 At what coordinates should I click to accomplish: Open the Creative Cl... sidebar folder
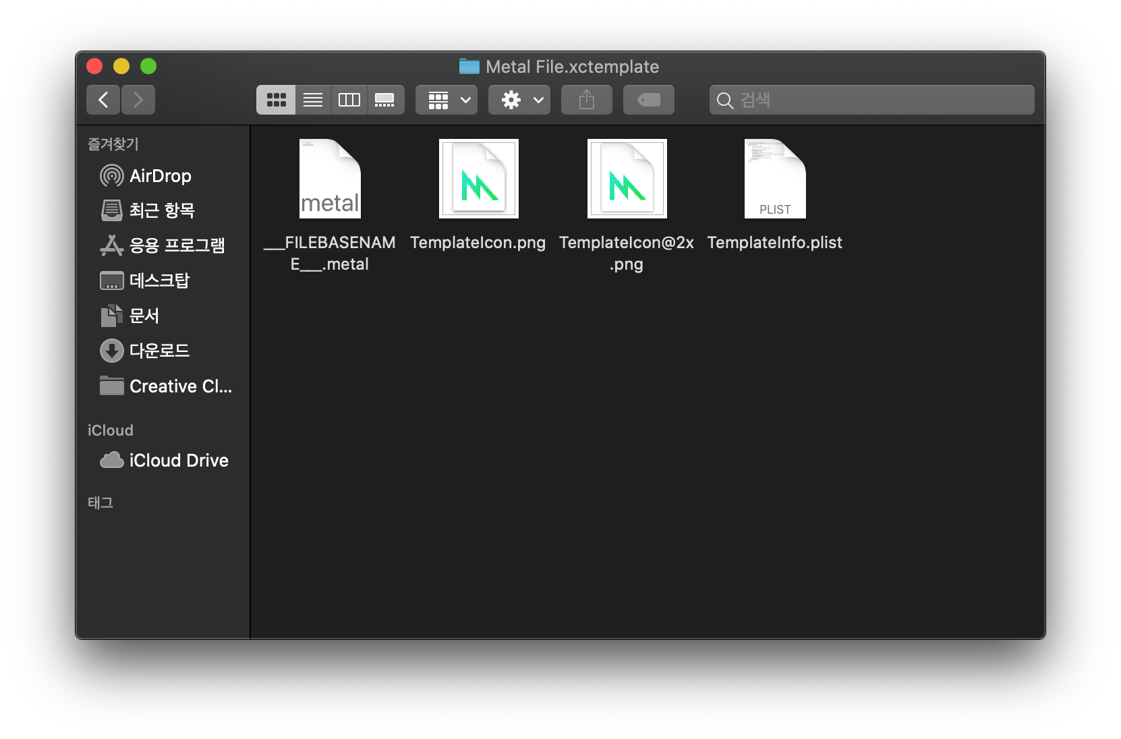pyautogui.click(x=163, y=386)
